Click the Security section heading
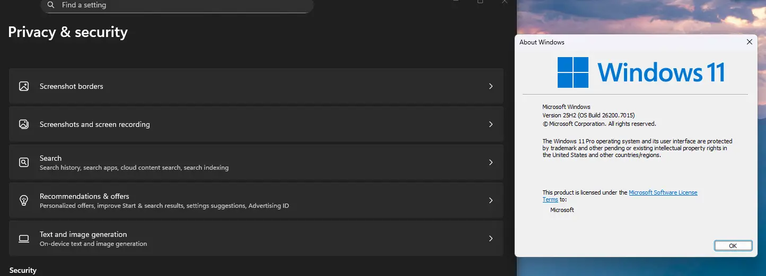 tap(23, 270)
